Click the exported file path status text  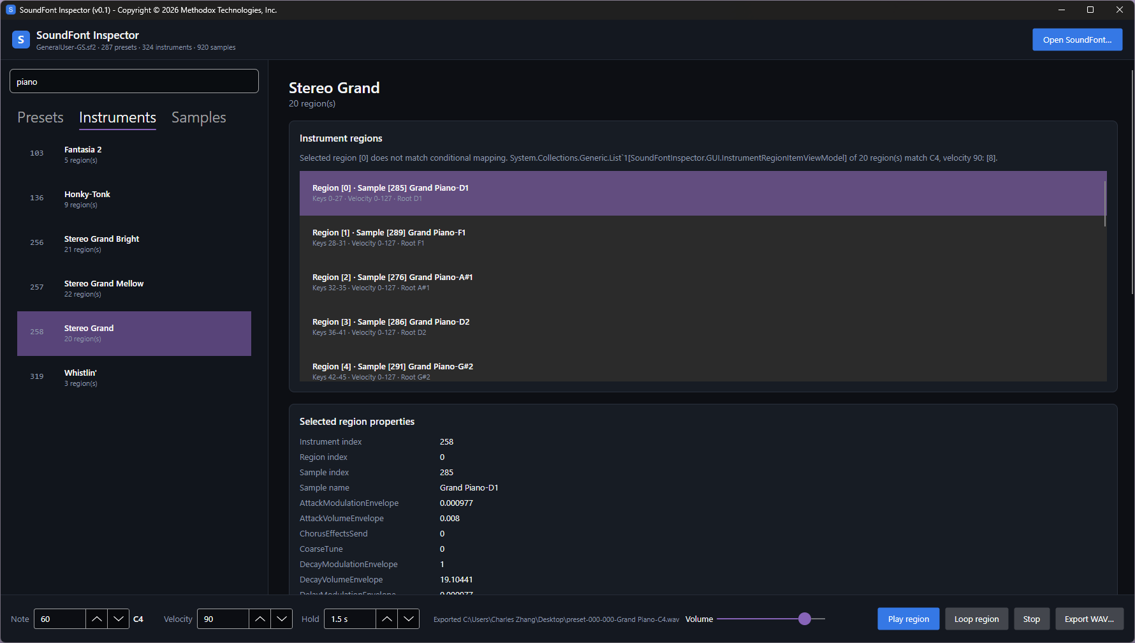point(556,619)
